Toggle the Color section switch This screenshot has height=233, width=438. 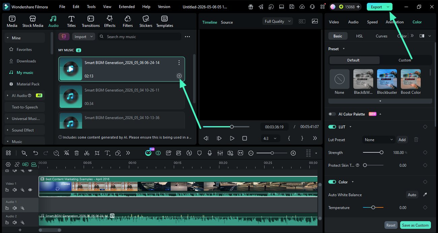pos(332,182)
